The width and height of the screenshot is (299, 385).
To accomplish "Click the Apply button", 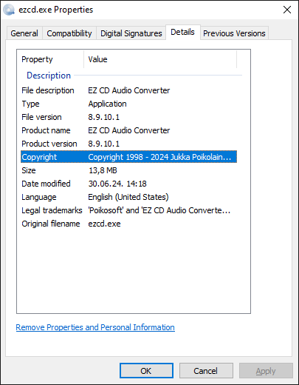I will pyautogui.click(x=266, y=371).
